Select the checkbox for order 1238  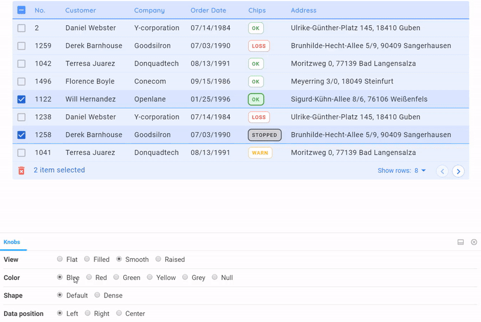coord(22,117)
